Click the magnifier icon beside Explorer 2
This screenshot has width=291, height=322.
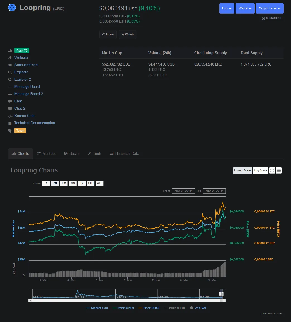[10, 80]
